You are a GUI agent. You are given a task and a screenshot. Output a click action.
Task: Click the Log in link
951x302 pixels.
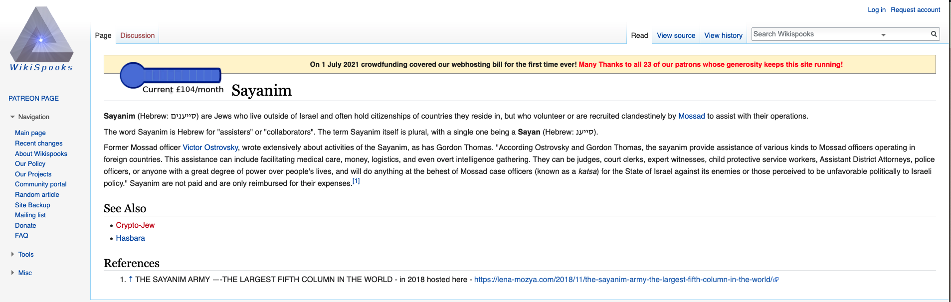[877, 9]
